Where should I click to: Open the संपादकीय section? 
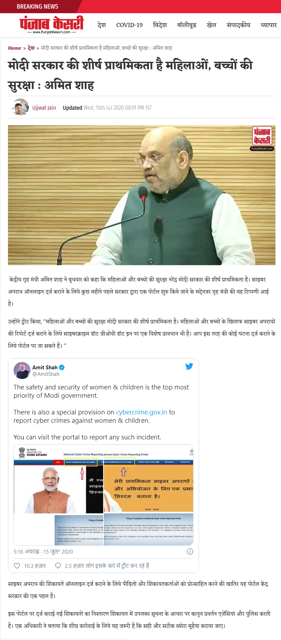click(238, 25)
